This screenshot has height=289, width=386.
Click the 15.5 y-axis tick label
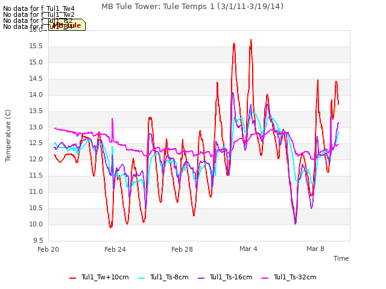[36, 46]
